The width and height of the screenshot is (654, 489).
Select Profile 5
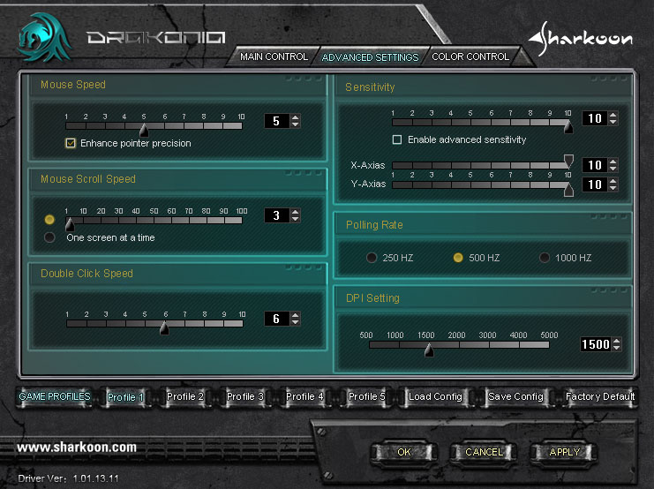pos(366,396)
